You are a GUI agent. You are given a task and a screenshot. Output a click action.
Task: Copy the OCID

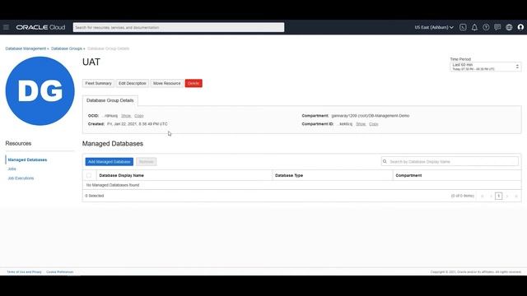(139, 116)
